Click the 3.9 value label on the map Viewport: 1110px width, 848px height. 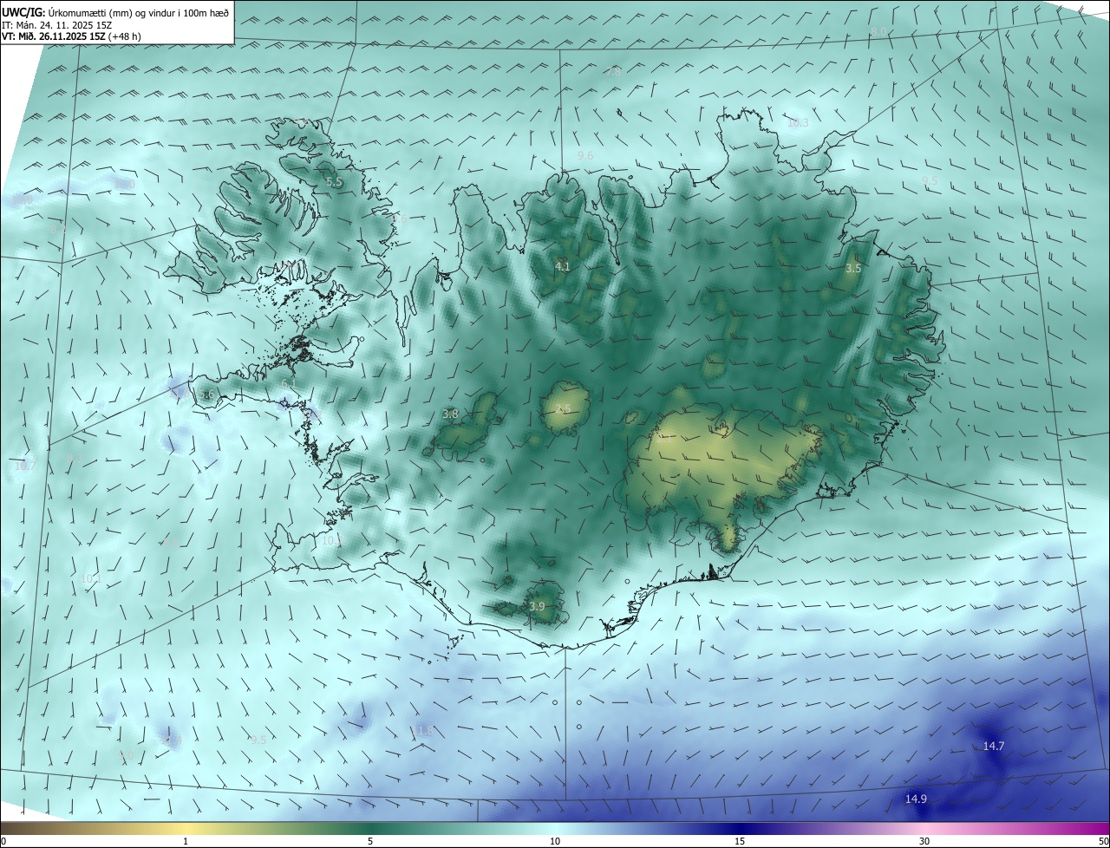click(537, 606)
